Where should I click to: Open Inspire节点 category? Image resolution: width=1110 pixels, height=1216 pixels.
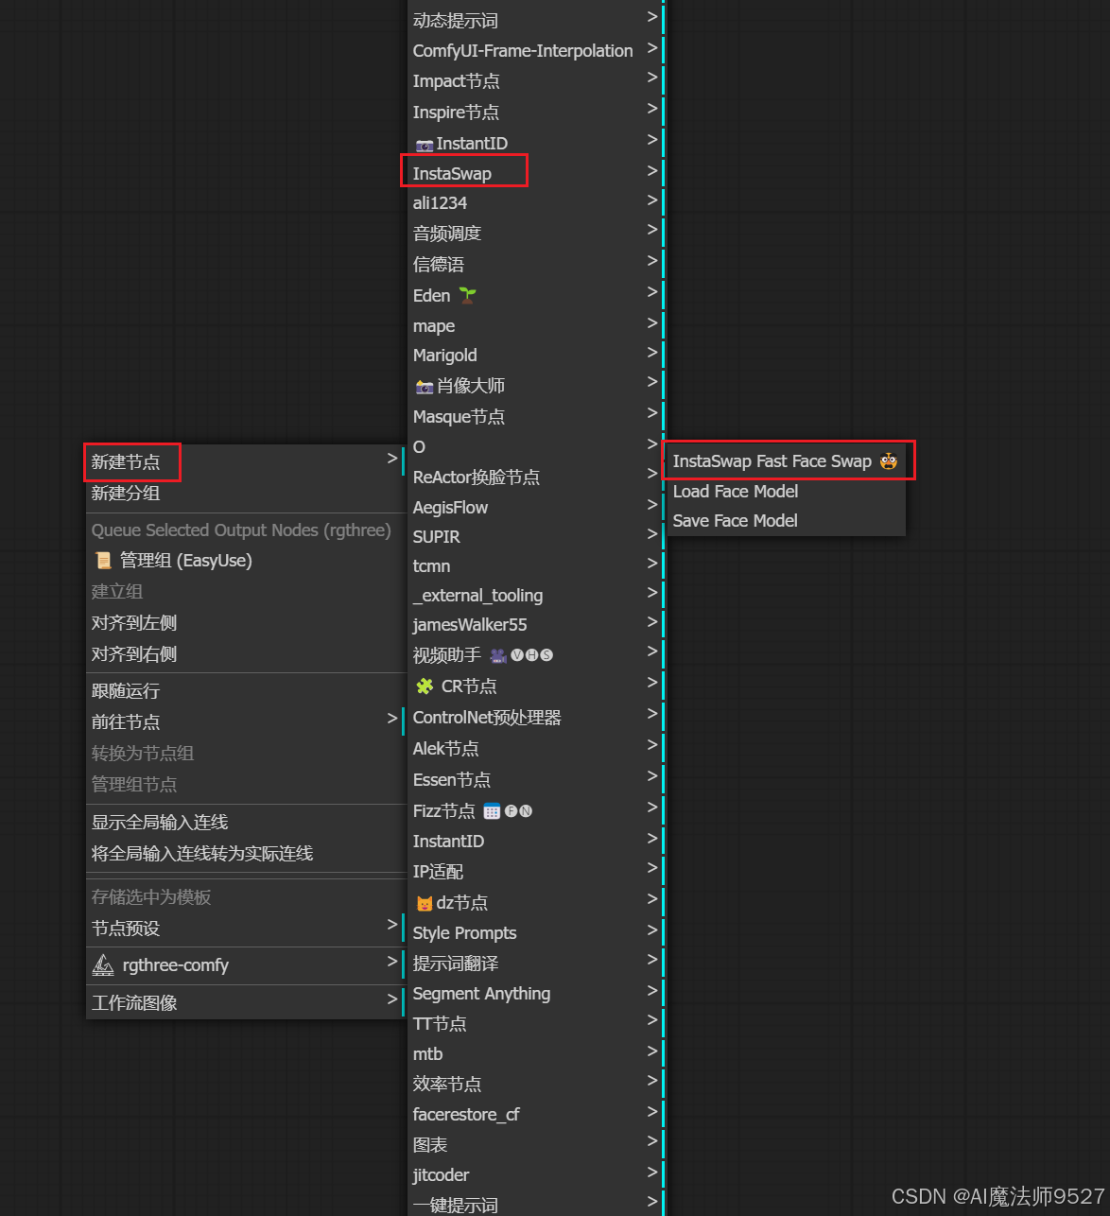click(535, 113)
